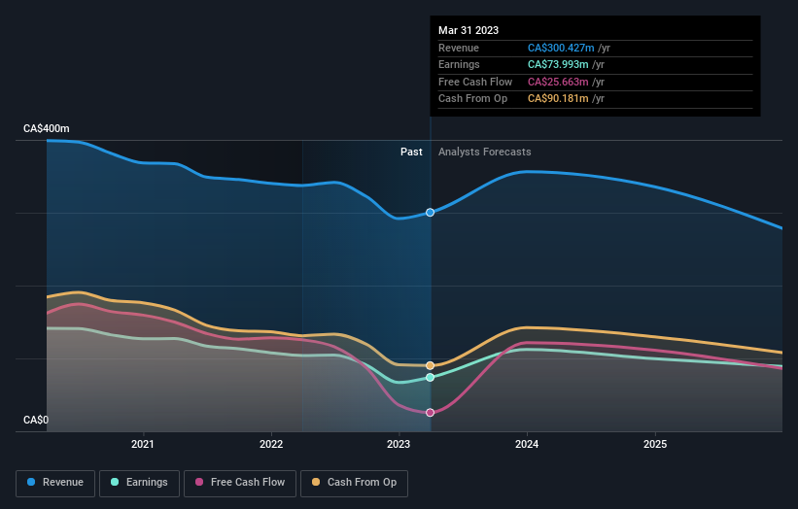Toggle the Free Cash Flow legend button
Viewport: 798px width, 509px height.
tap(240, 483)
